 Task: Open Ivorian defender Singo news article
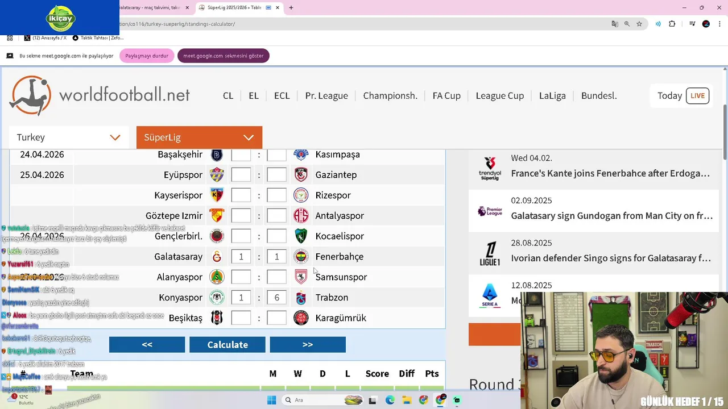point(611,258)
